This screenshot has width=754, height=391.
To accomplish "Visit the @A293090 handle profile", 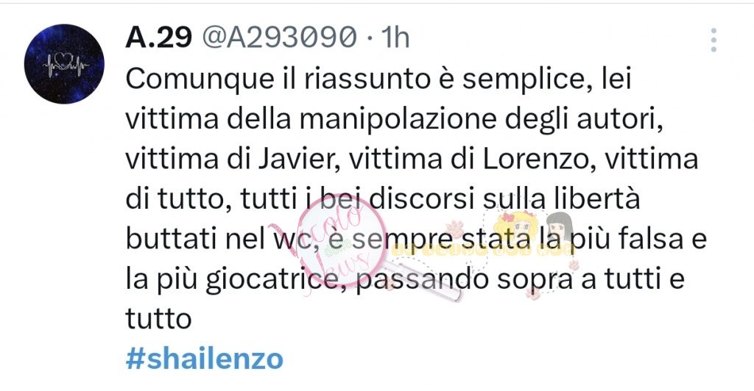I will pyautogui.click(x=279, y=37).
